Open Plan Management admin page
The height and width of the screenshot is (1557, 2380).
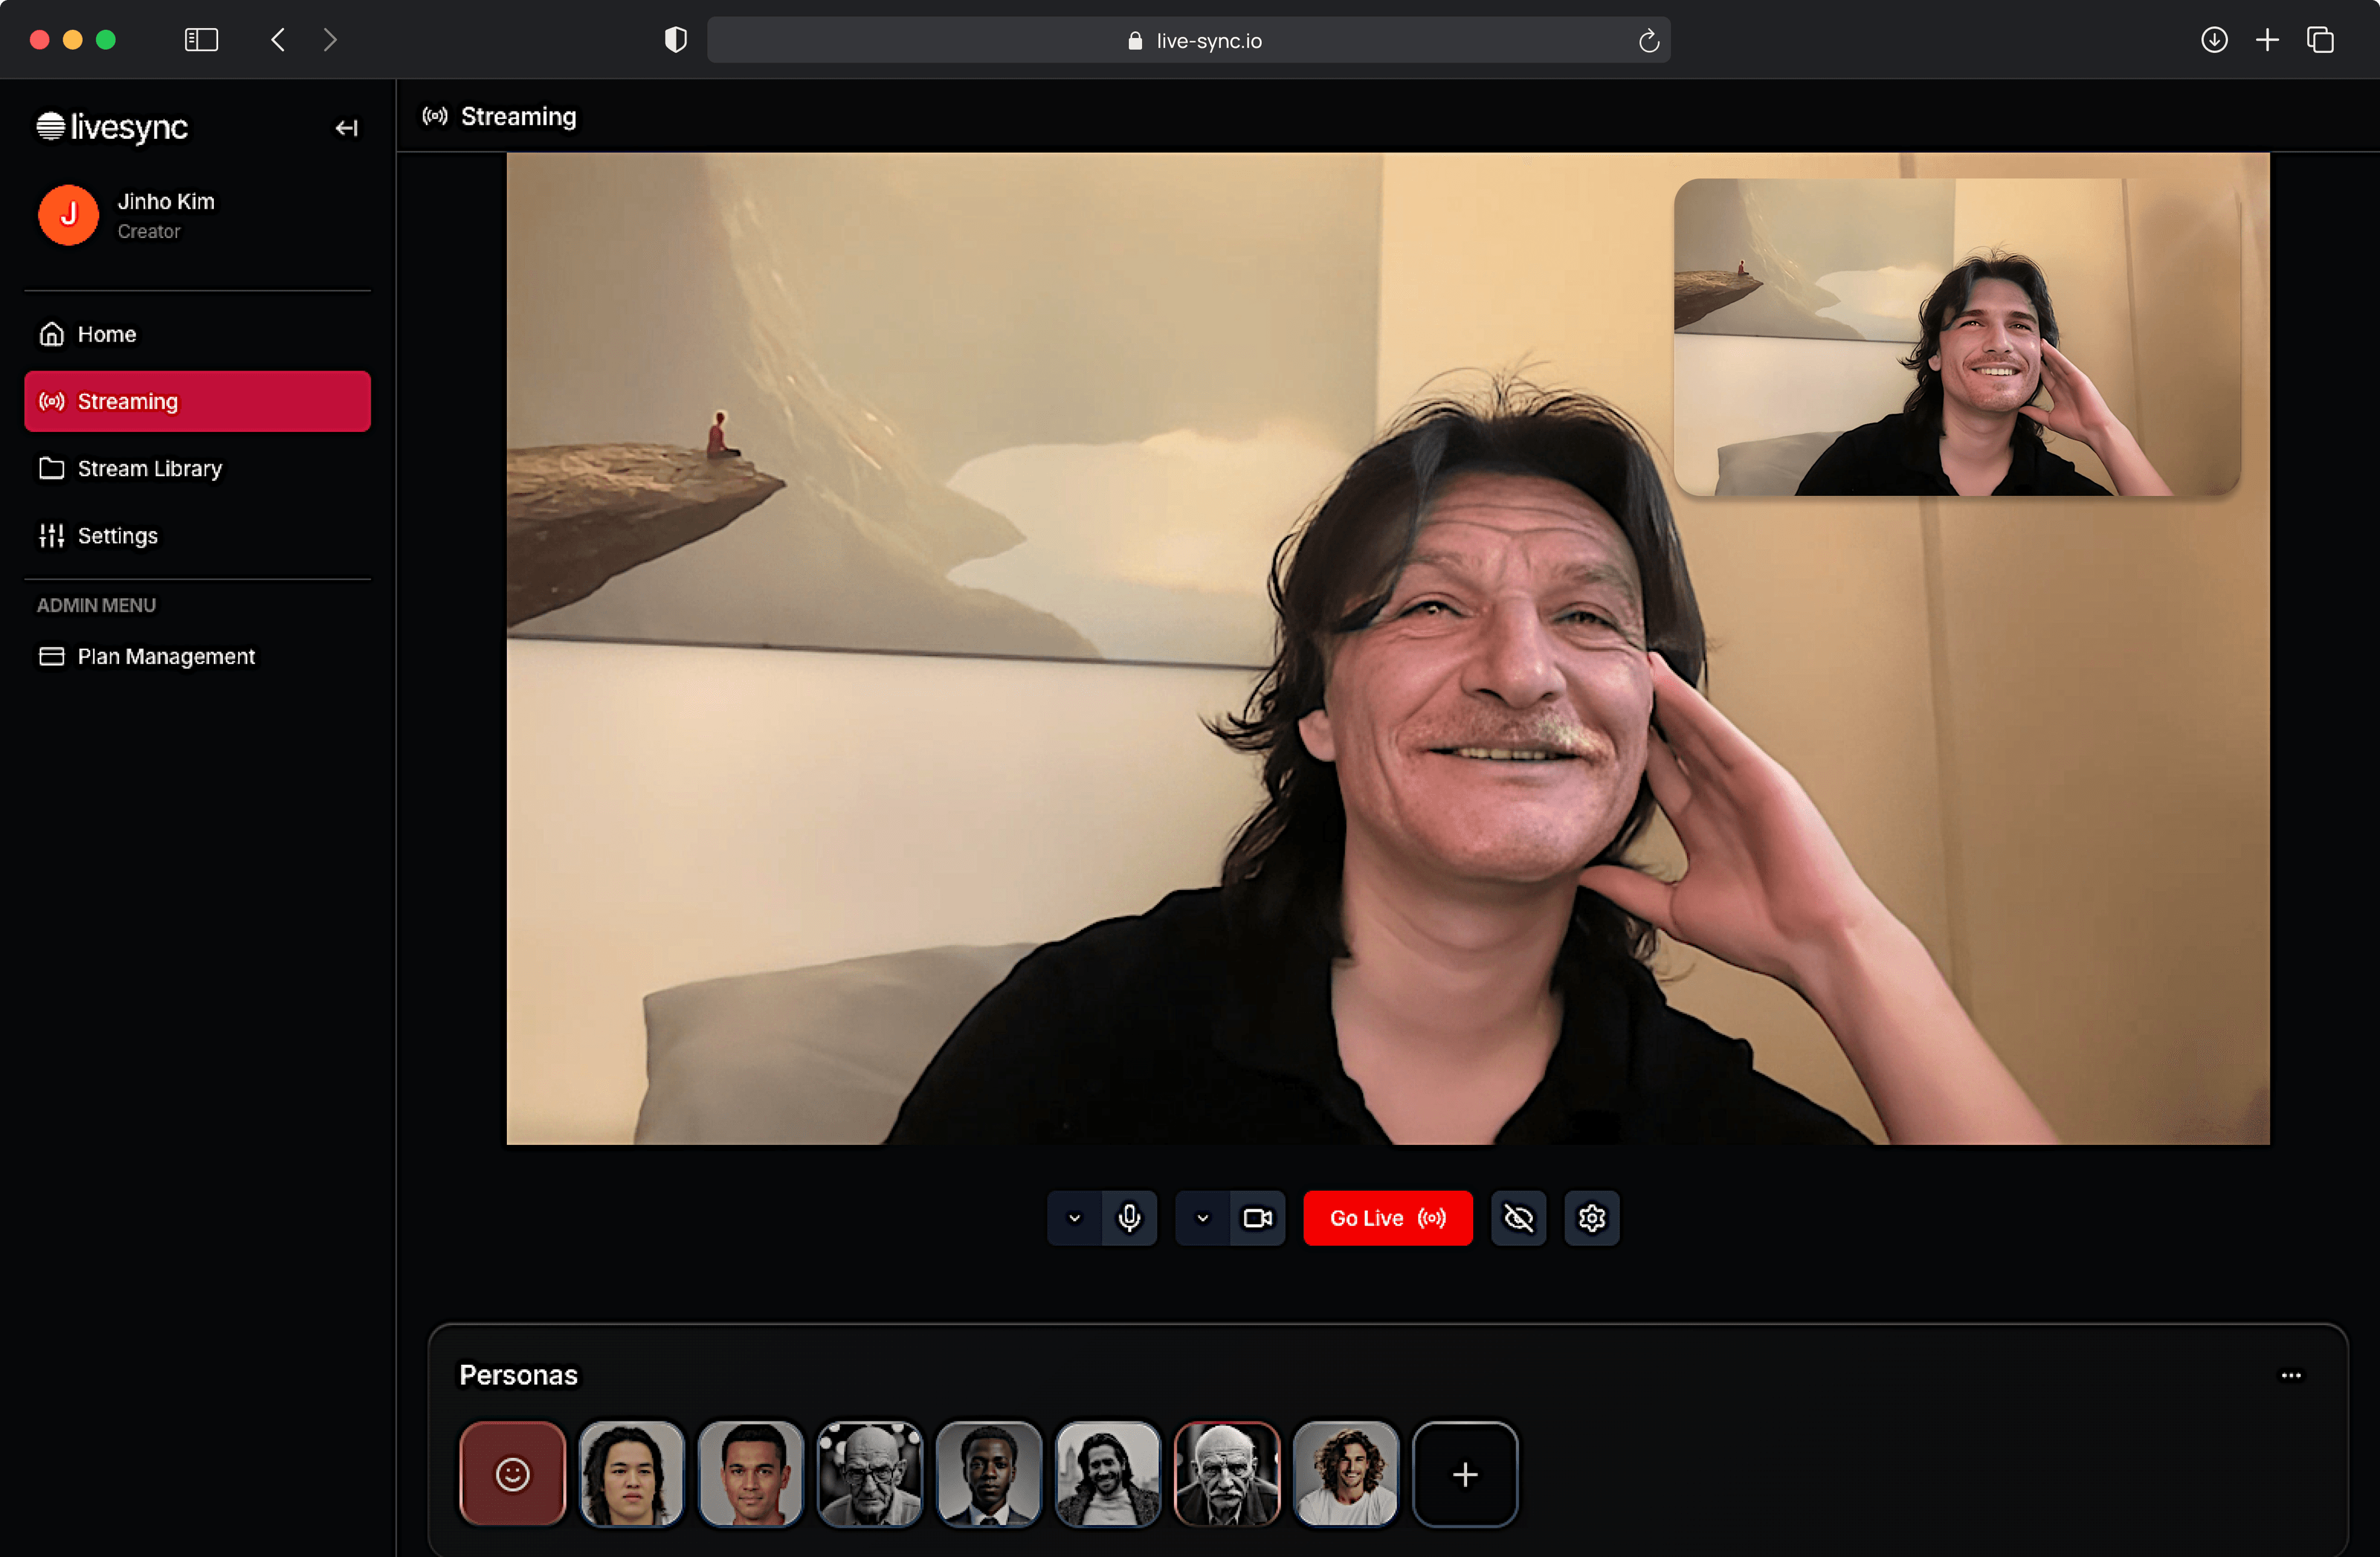(166, 656)
